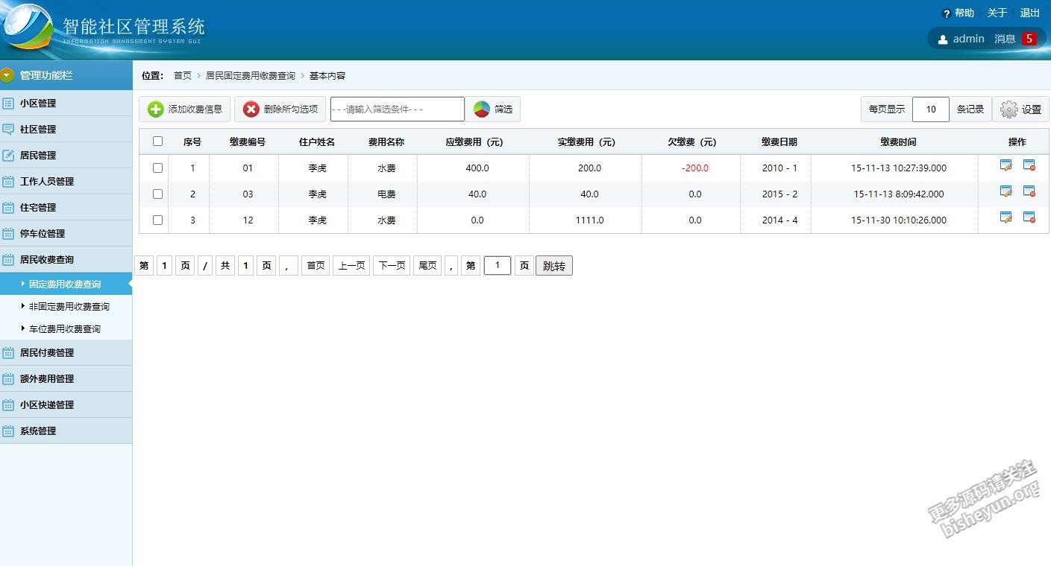Go to 尾页 last page
The width and height of the screenshot is (1051, 566).
pyautogui.click(x=427, y=266)
